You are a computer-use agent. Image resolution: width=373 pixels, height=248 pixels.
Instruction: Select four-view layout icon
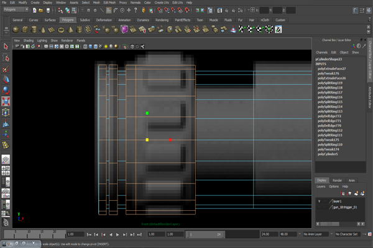pos(6,170)
